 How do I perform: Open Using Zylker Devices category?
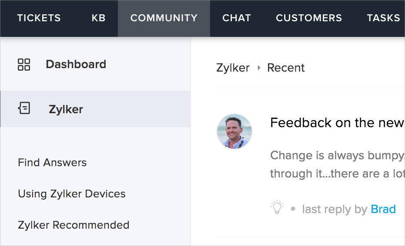[x=72, y=194]
